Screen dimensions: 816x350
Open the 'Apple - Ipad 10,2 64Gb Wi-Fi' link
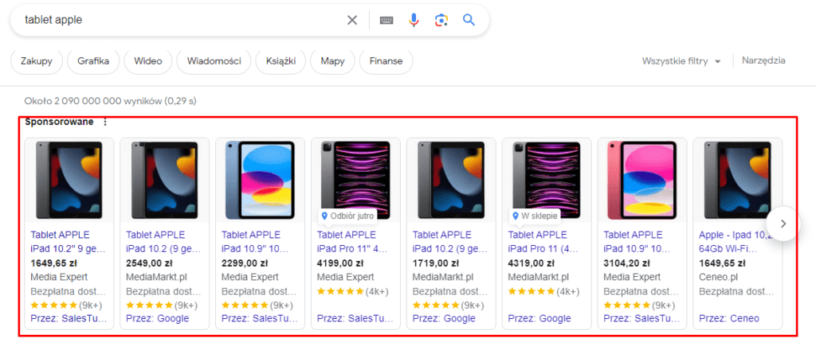(737, 242)
